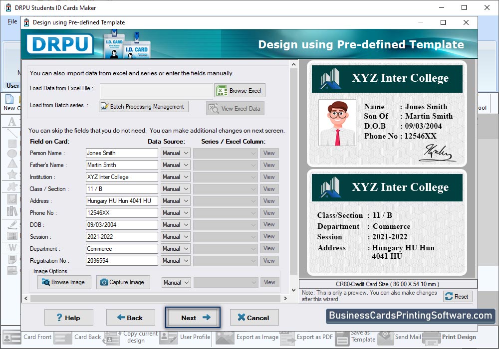Open Address data source dropdown
499x349 pixels.
tap(175, 201)
